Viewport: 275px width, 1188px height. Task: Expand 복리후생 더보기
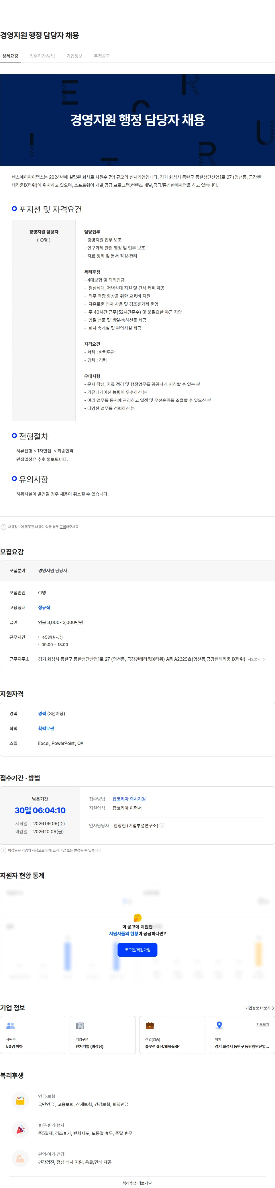pos(137,1183)
